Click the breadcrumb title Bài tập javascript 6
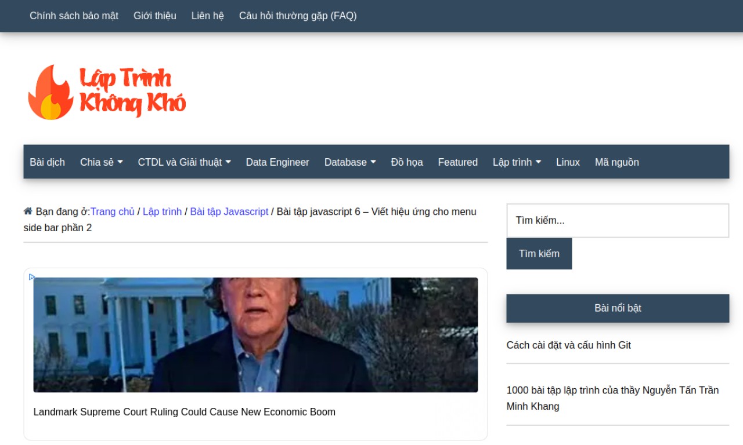This screenshot has width=743, height=445. click(x=250, y=220)
